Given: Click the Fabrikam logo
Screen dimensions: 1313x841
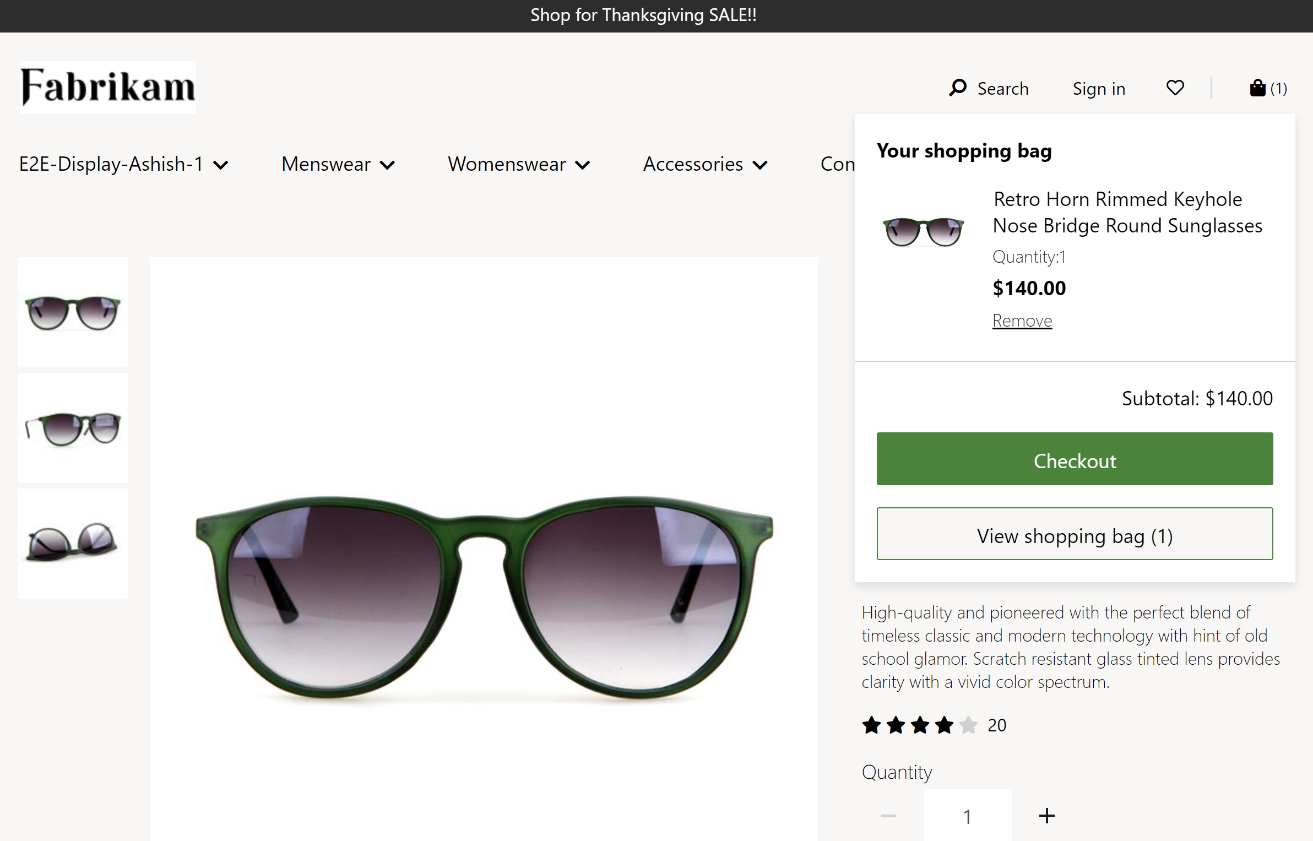Looking at the screenshot, I should (x=108, y=87).
